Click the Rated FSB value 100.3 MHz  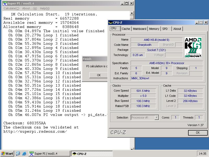click(143, 106)
